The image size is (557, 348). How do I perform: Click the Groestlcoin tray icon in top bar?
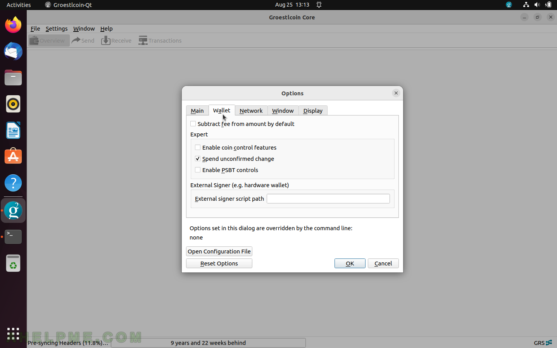(509, 5)
